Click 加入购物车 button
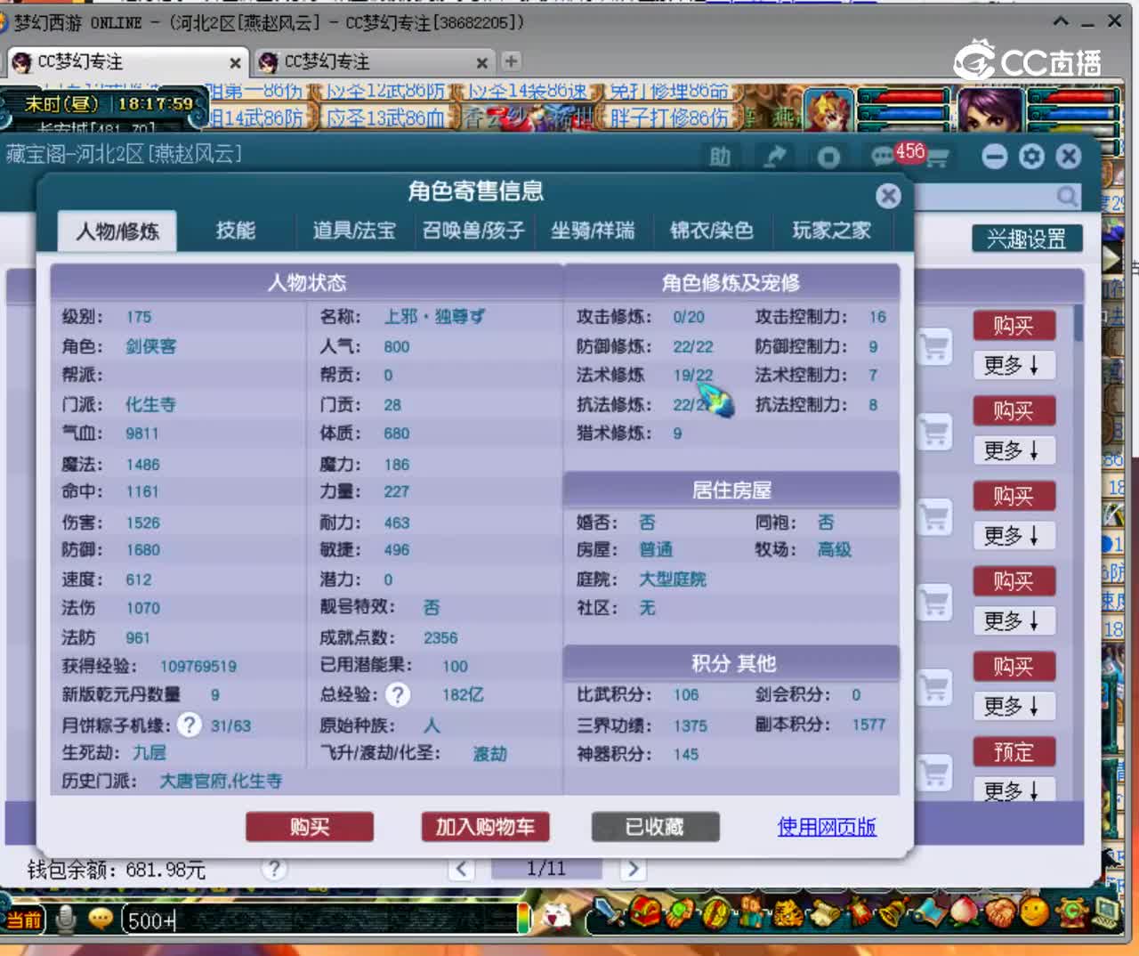The width and height of the screenshot is (1139, 956). coord(485,827)
